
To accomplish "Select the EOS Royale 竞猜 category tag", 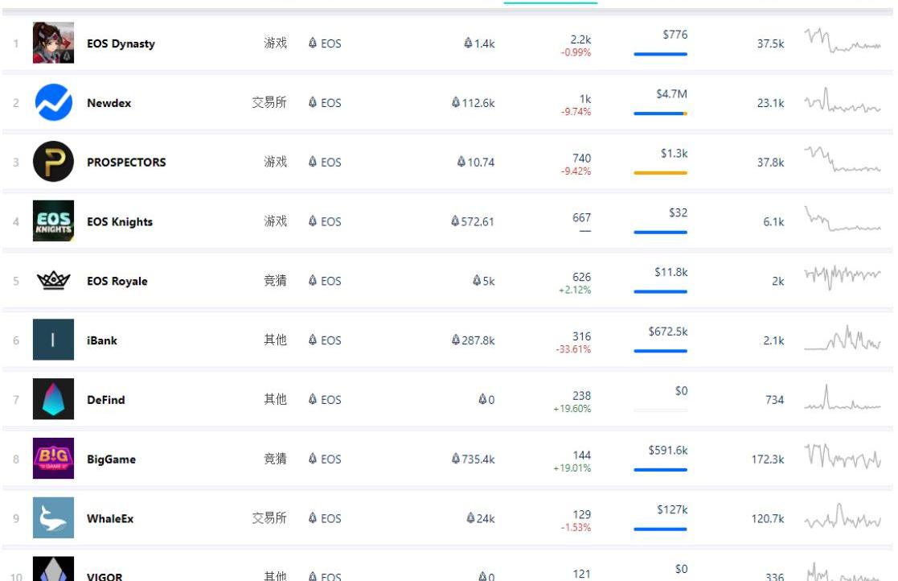I will click(275, 281).
